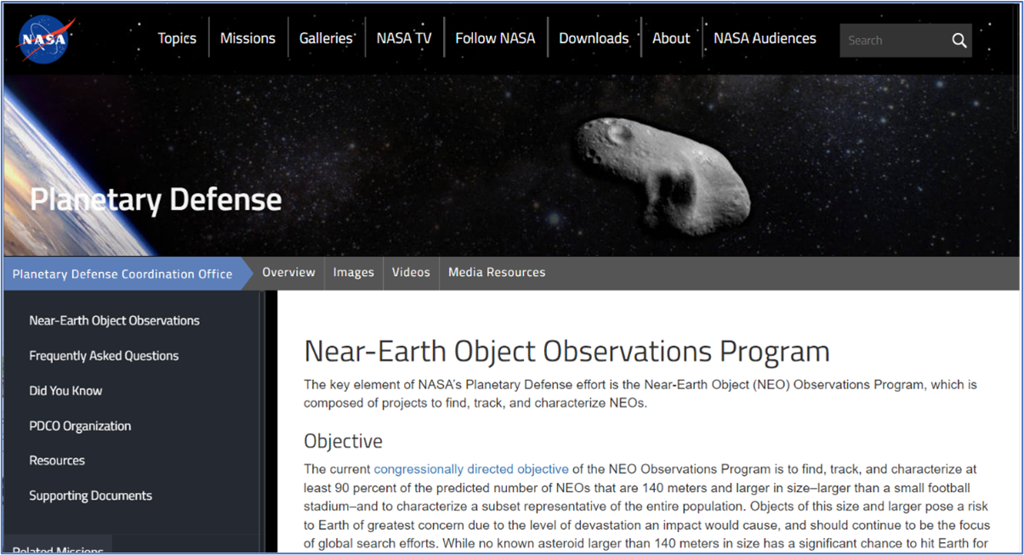Open the Supporting Documents sidebar link

(90, 496)
